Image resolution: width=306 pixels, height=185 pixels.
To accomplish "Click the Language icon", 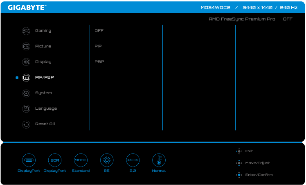I will (x=26, y=108).
